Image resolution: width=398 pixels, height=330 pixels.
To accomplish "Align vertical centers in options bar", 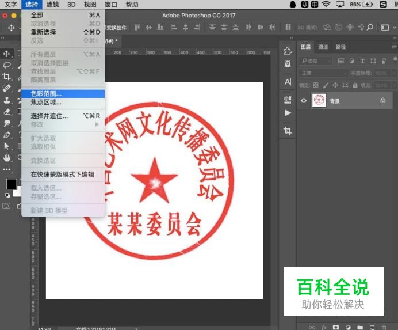I will tap(149, 27).
